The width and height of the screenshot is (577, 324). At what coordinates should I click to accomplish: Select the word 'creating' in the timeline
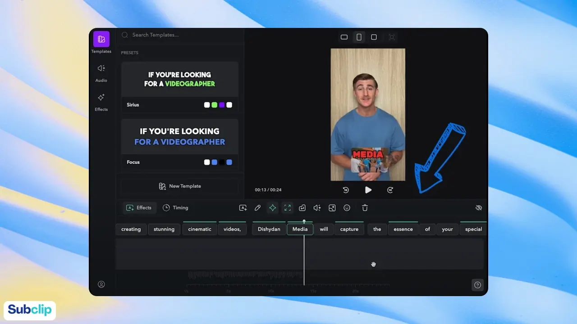pos(131,229)
